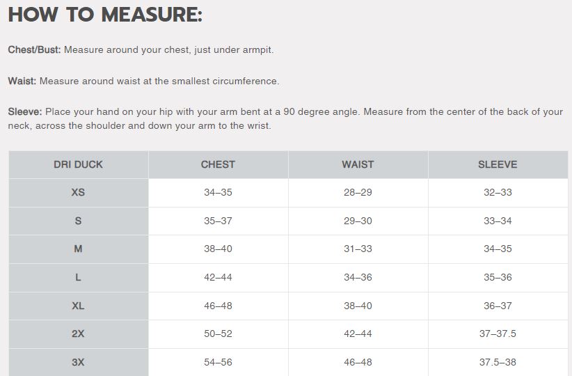The height and width of the screenshot is (376, 572).
Task: Click the bold Waist instruction label
Action: pos(22,81)
